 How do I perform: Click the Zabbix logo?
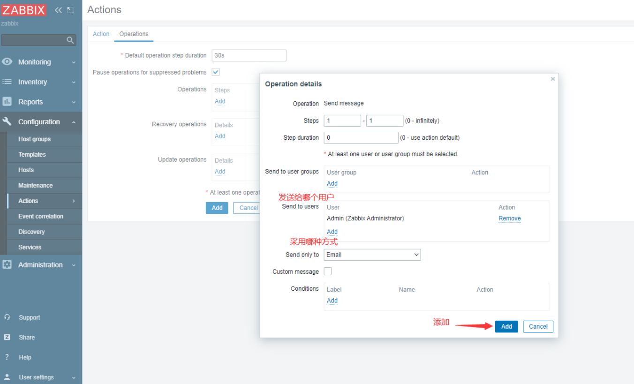point(24,10)
